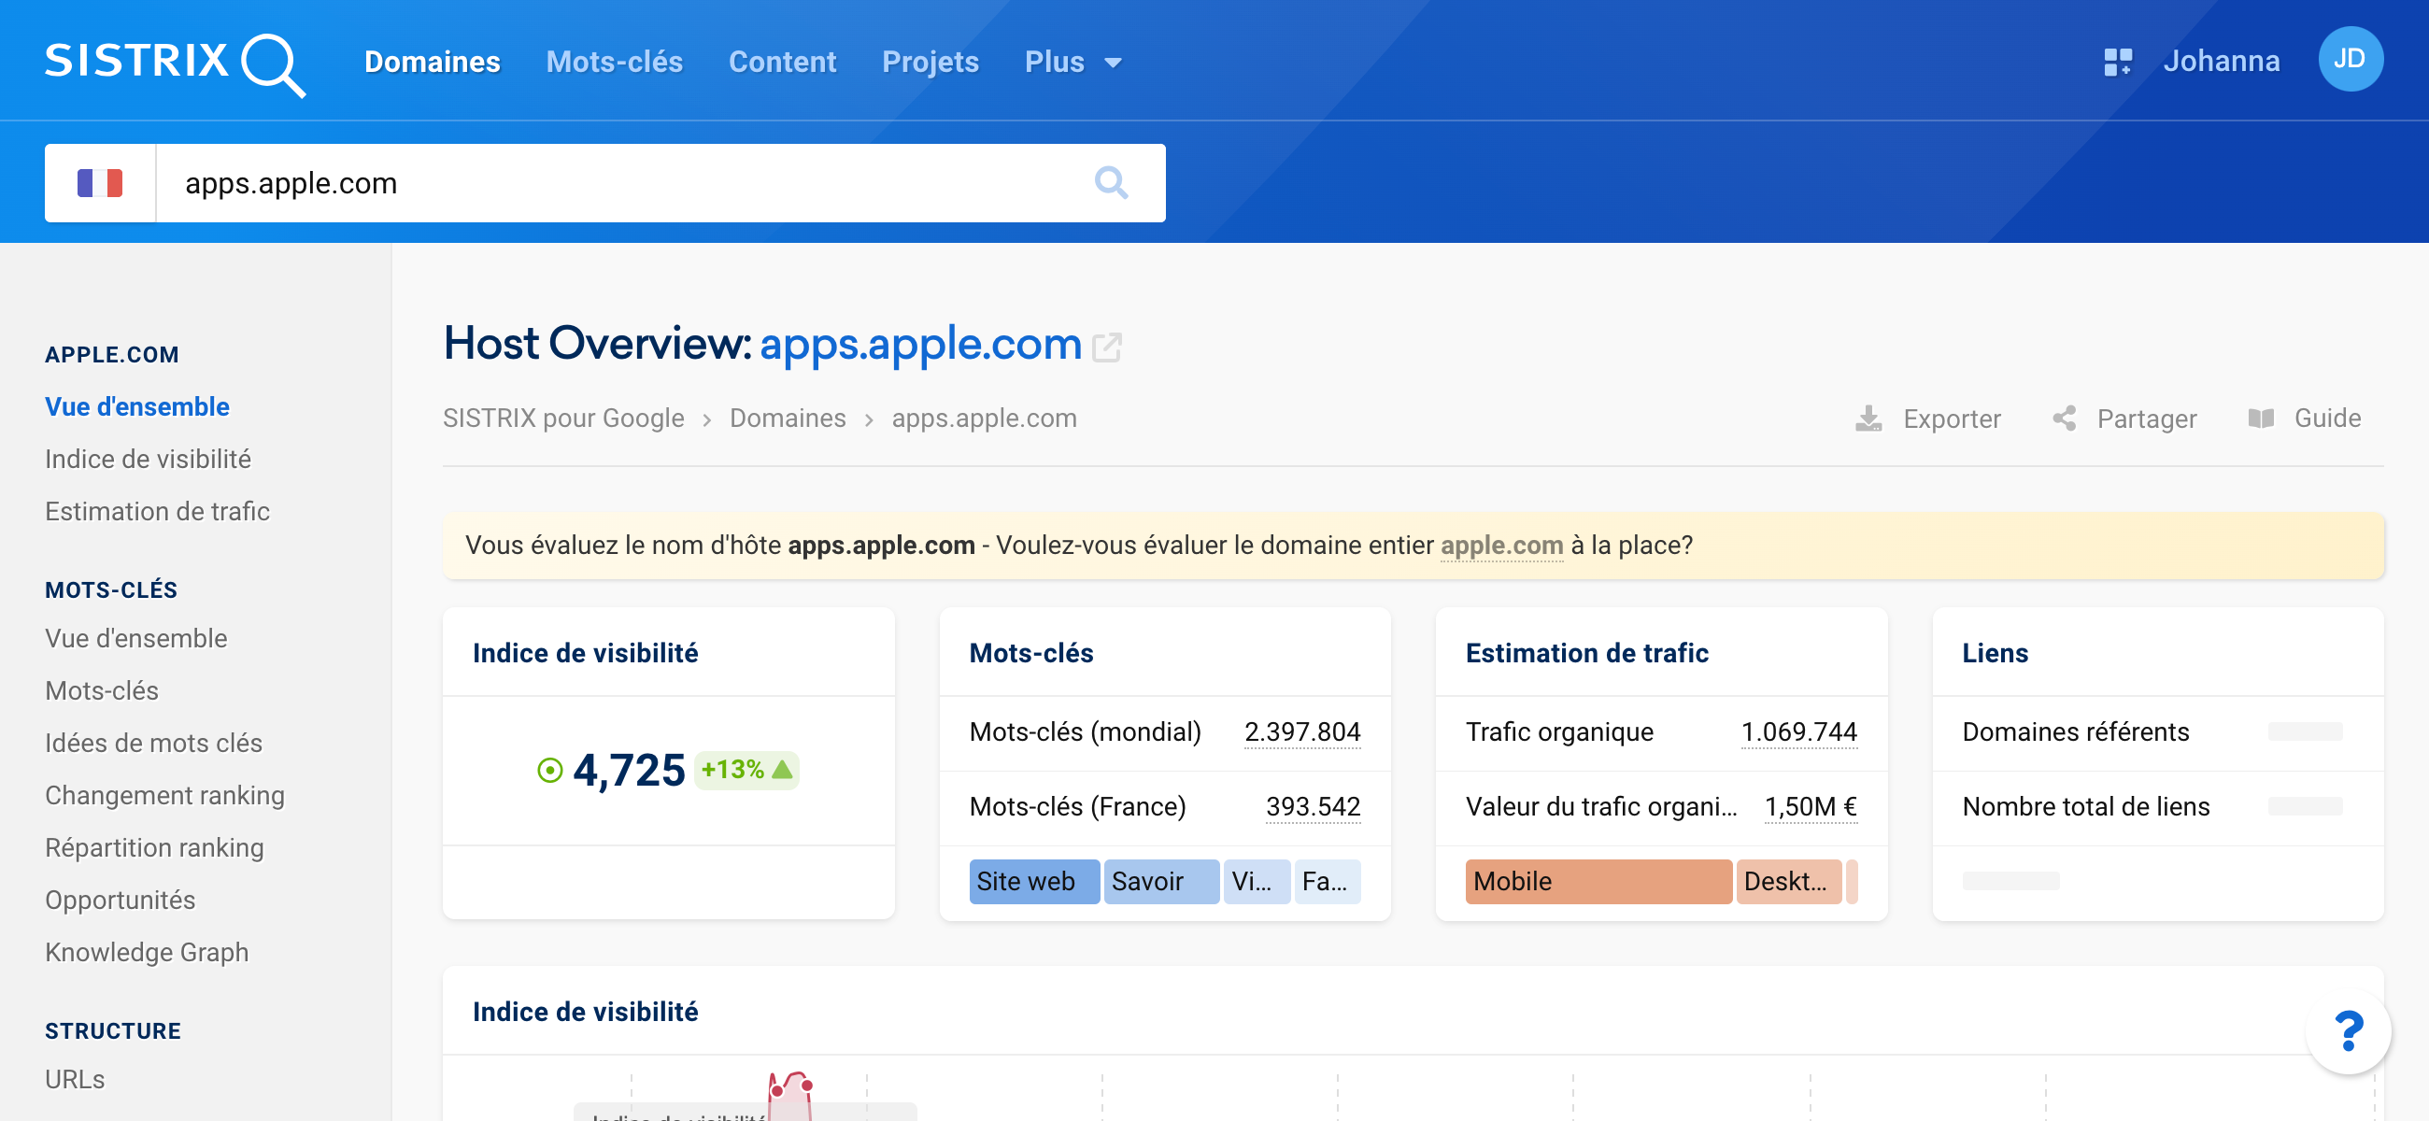
Task: Open the JD user avatar
Action: [2349, 60]
